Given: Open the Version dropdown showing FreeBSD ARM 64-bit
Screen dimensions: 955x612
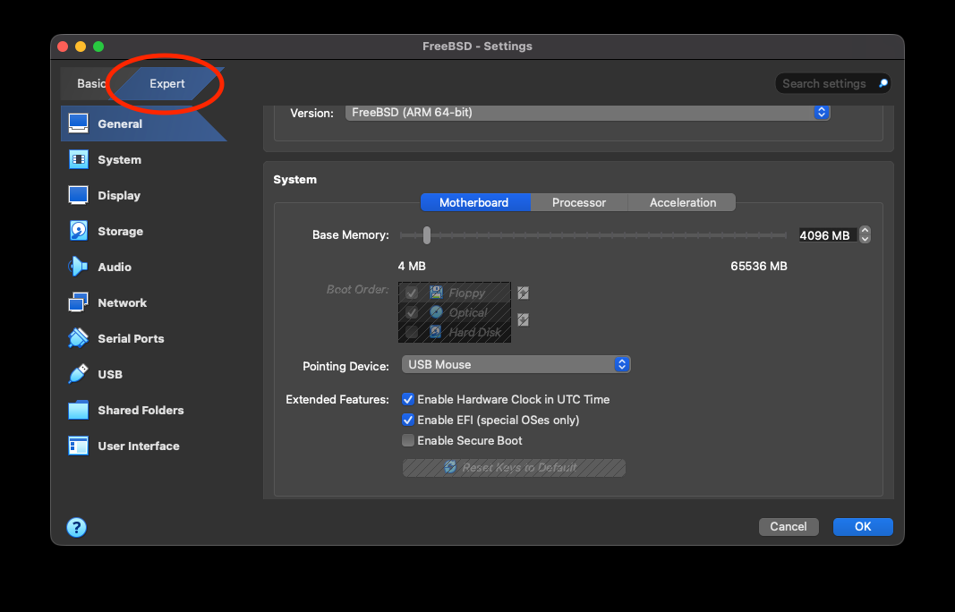Looking at the screenshot, I should tap(587, 112).
